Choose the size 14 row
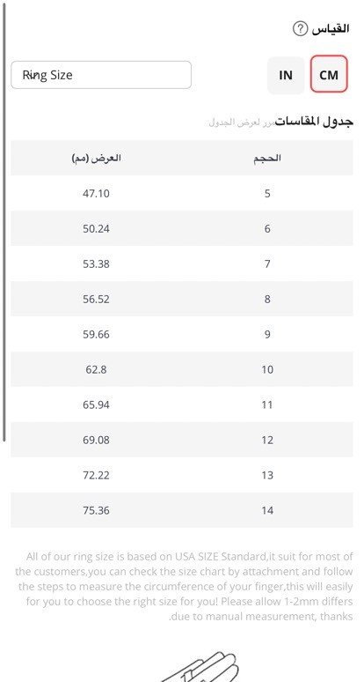The width and height of the screenshot is (364, 682). click(182, 510)
